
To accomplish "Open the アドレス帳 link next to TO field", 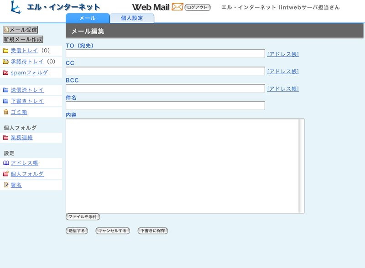I will pyautogui.click(x=283, y=54).
